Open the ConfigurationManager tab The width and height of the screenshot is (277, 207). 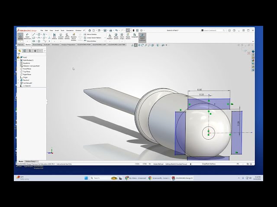(30, 51)
